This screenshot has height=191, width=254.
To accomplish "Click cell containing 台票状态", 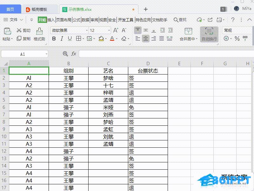I will coord(148,71).
